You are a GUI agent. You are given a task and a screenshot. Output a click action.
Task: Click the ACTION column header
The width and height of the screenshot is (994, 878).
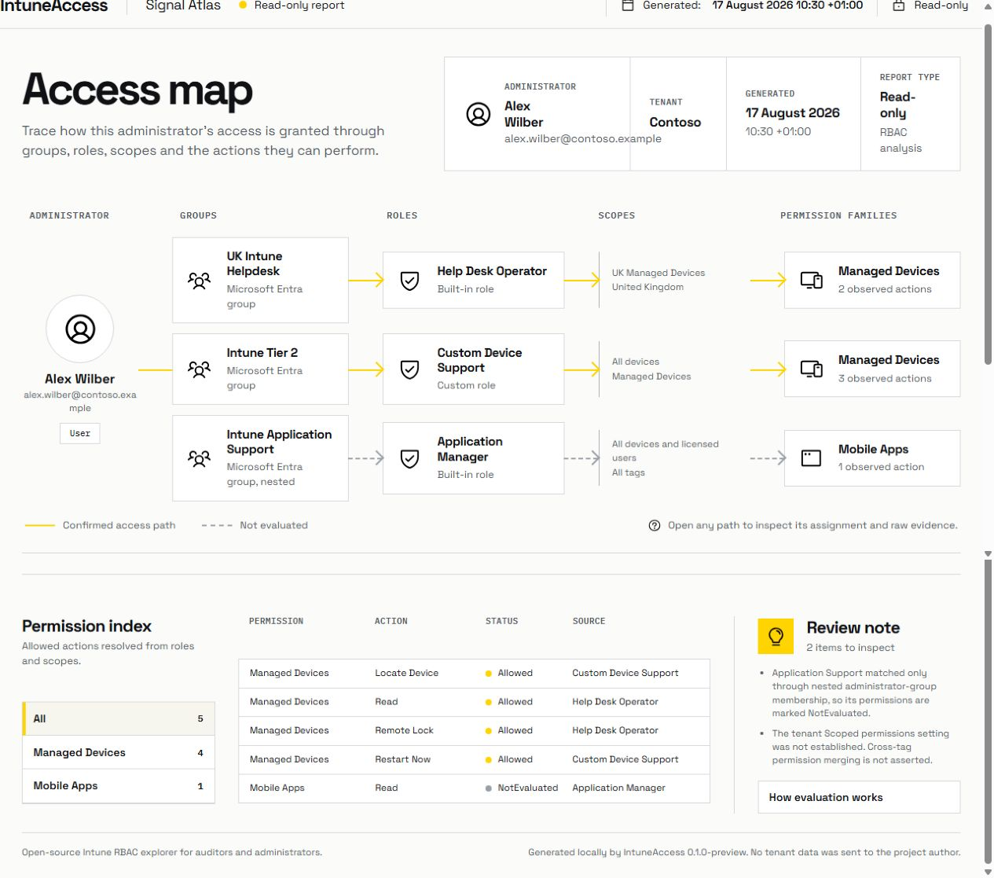(x=391, y=621)
